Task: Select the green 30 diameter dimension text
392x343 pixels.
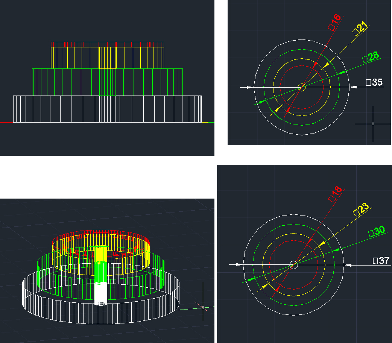Action: pos(377,231)
